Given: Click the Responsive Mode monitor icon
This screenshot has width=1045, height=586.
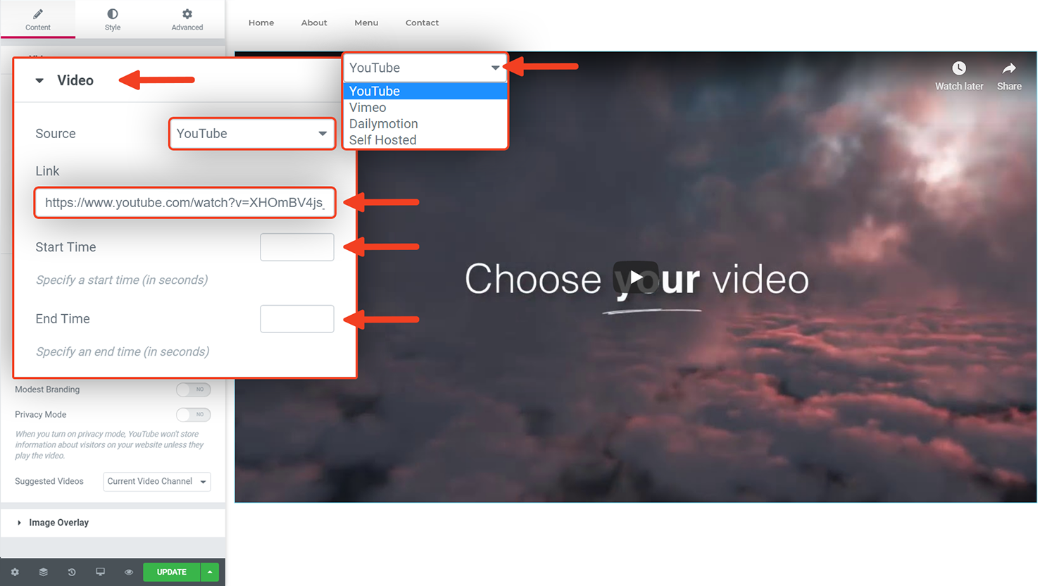Looking at the screenshot, I should point(100,572).
